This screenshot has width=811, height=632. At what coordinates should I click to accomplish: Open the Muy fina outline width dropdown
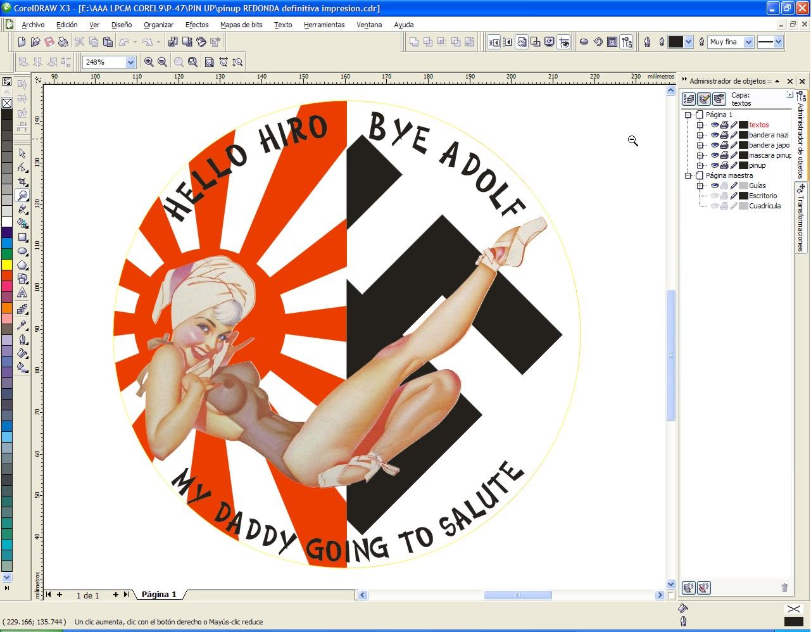point(748,42)
